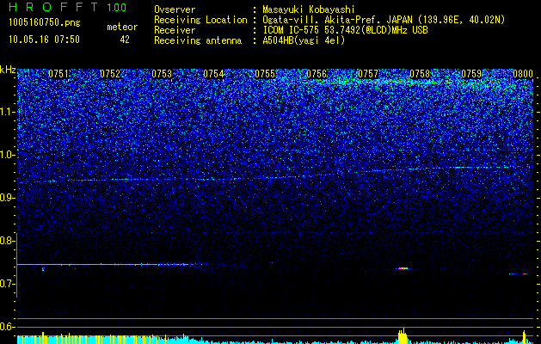Click the tall yellow power peak near 0757

[x=403, y=335]
